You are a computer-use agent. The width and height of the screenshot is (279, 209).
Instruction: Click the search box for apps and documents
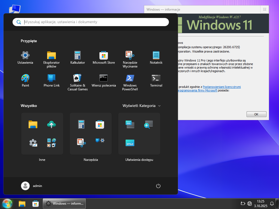click(x=93, y=22)
